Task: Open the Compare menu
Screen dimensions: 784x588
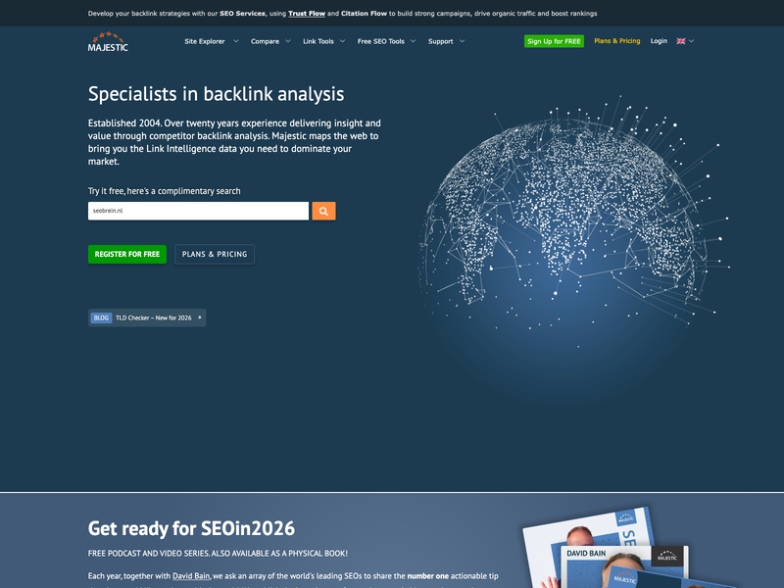Action: coord(267,41)
